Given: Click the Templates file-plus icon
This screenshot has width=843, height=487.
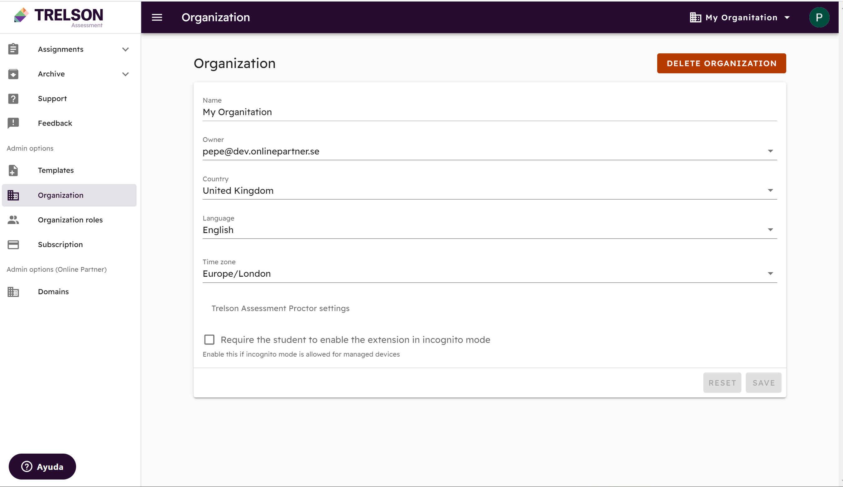Looking at the screenshot, I should tap(13, 170).
